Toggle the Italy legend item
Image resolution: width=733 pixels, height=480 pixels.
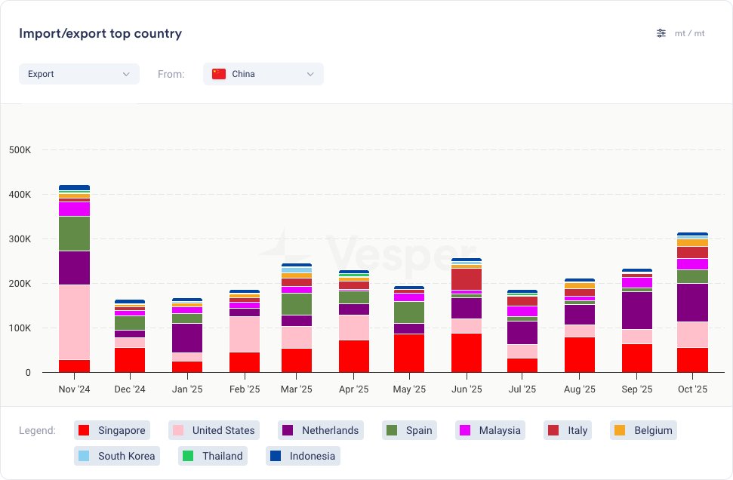568,430
